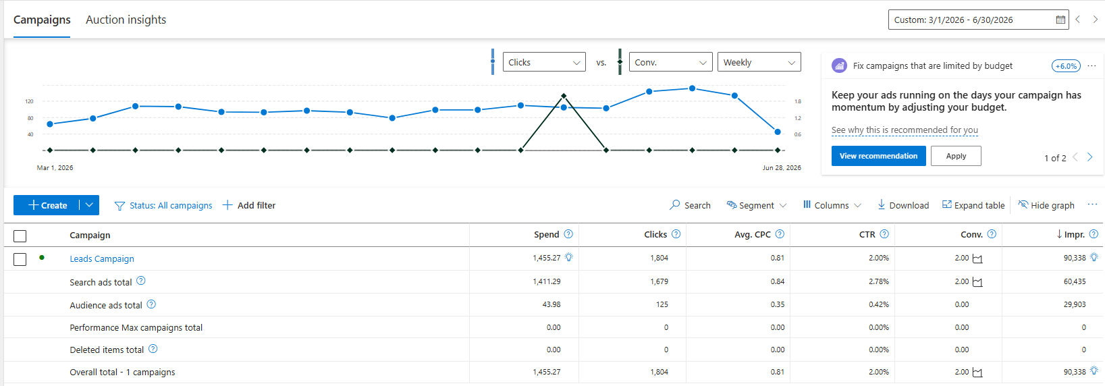Switch to Campaigns tab

42,20
